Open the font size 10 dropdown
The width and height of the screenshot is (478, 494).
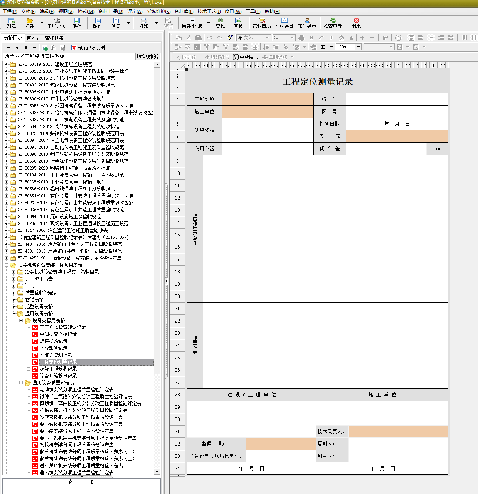292,38
